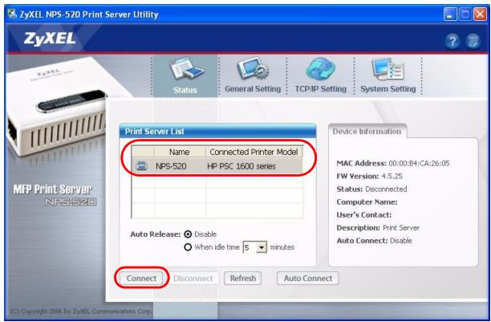The image size is (491, 322).
Task: Open the idle minutes dropdown
Action: pos(262,247)
